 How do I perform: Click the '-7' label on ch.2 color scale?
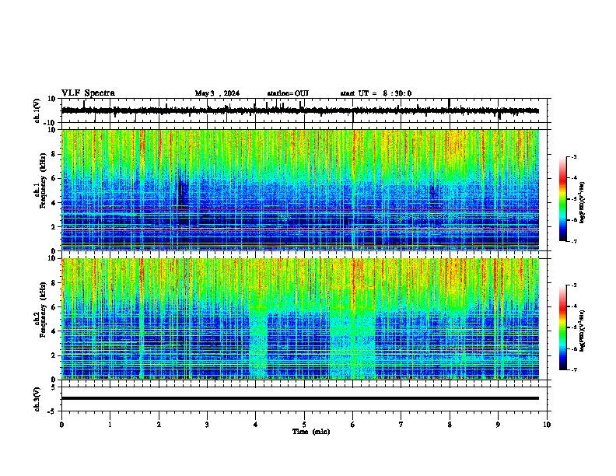pos(574,369)
